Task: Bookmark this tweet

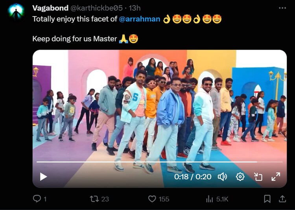Action: [267, 199]
